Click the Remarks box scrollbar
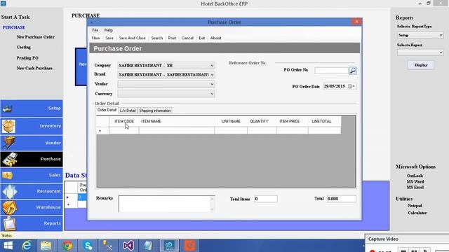 point(212,204)
